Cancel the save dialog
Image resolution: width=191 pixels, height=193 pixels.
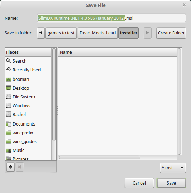[x=139, y=183]
